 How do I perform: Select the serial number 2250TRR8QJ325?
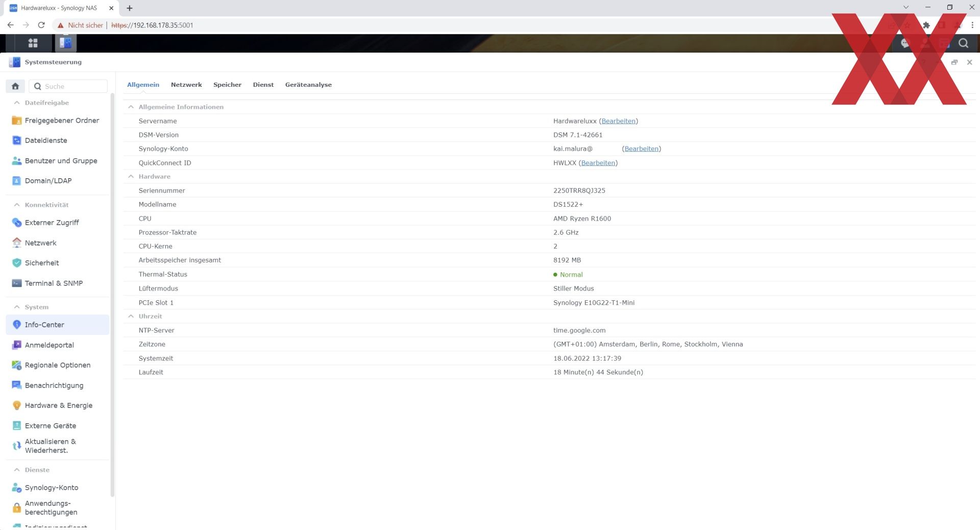(579, 190)
